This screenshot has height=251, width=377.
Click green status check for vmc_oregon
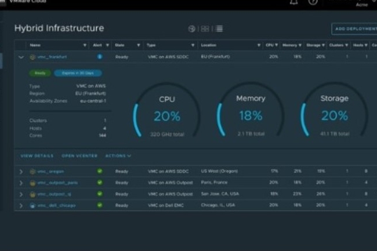(x=100, y=172)
